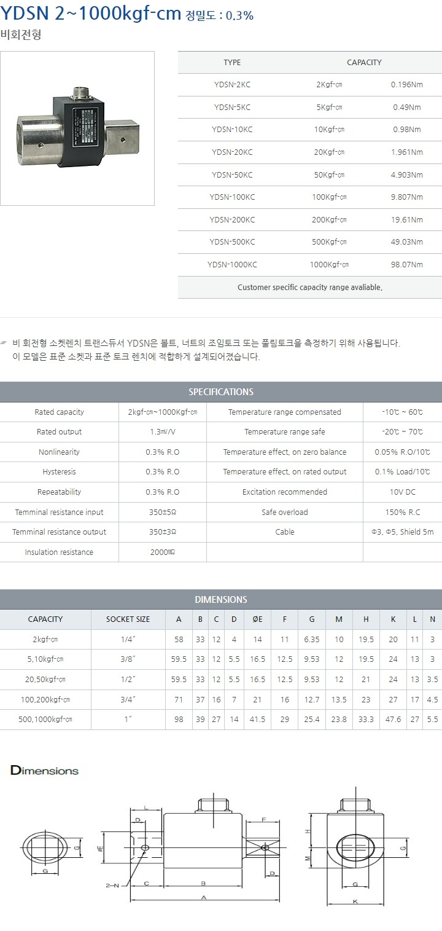Image resolution: width=442 pixels, height=931 pixels.
Task: Click the '6.35' G dimension value
Action: tap(312, 639)
